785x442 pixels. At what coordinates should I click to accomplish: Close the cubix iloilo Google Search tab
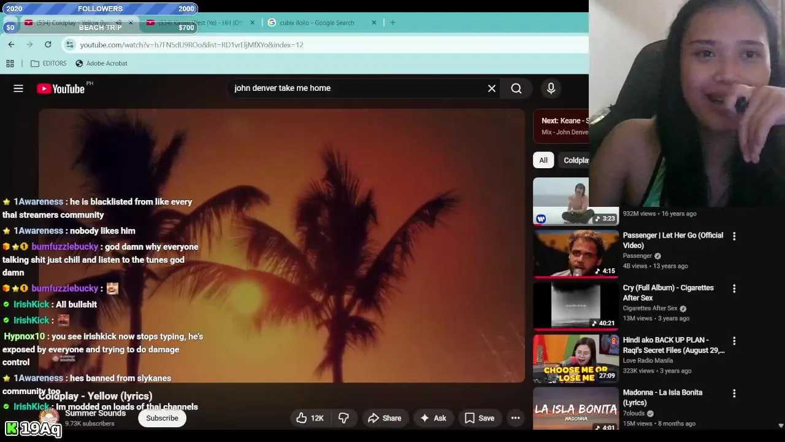(x=374, y=23)
